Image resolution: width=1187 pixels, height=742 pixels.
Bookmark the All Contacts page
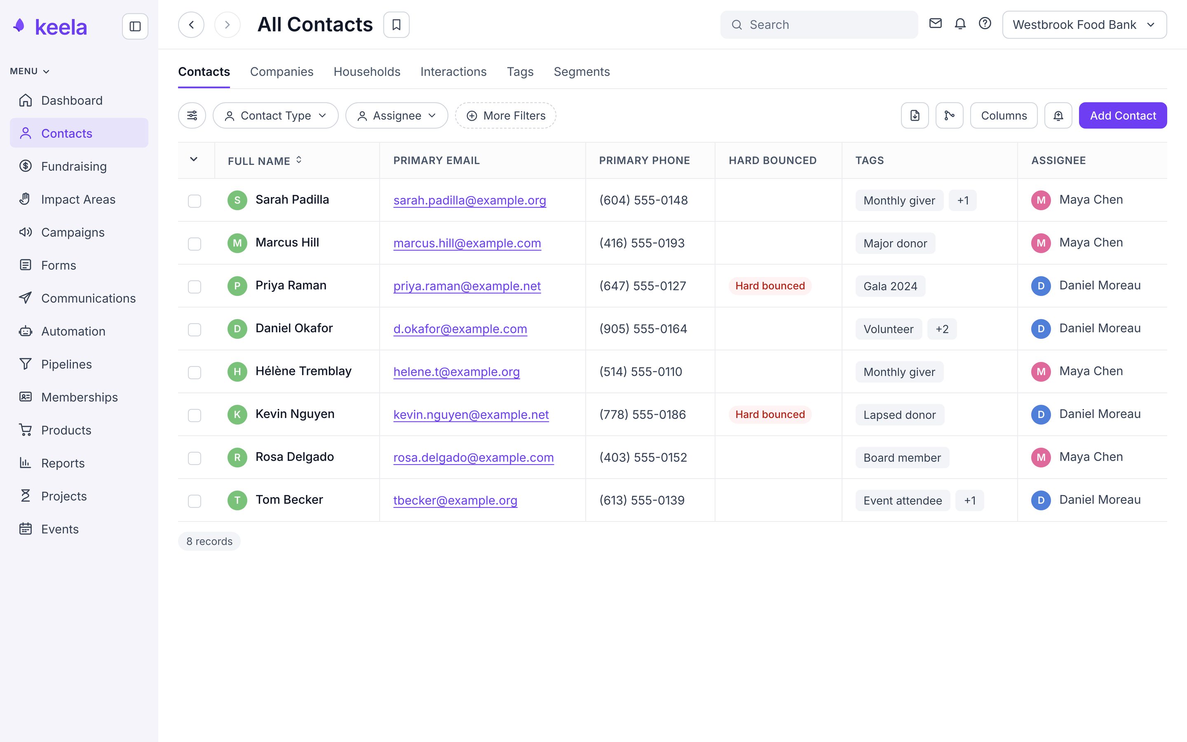coord(396,25)
